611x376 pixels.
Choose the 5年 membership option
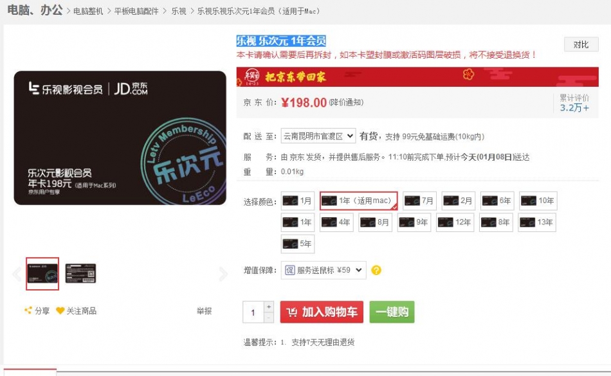click(x=298, y=244)
